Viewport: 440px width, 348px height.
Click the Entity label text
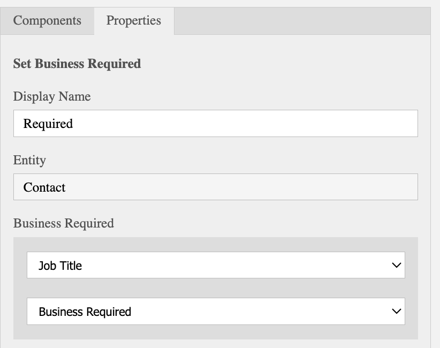click(29, 160)
